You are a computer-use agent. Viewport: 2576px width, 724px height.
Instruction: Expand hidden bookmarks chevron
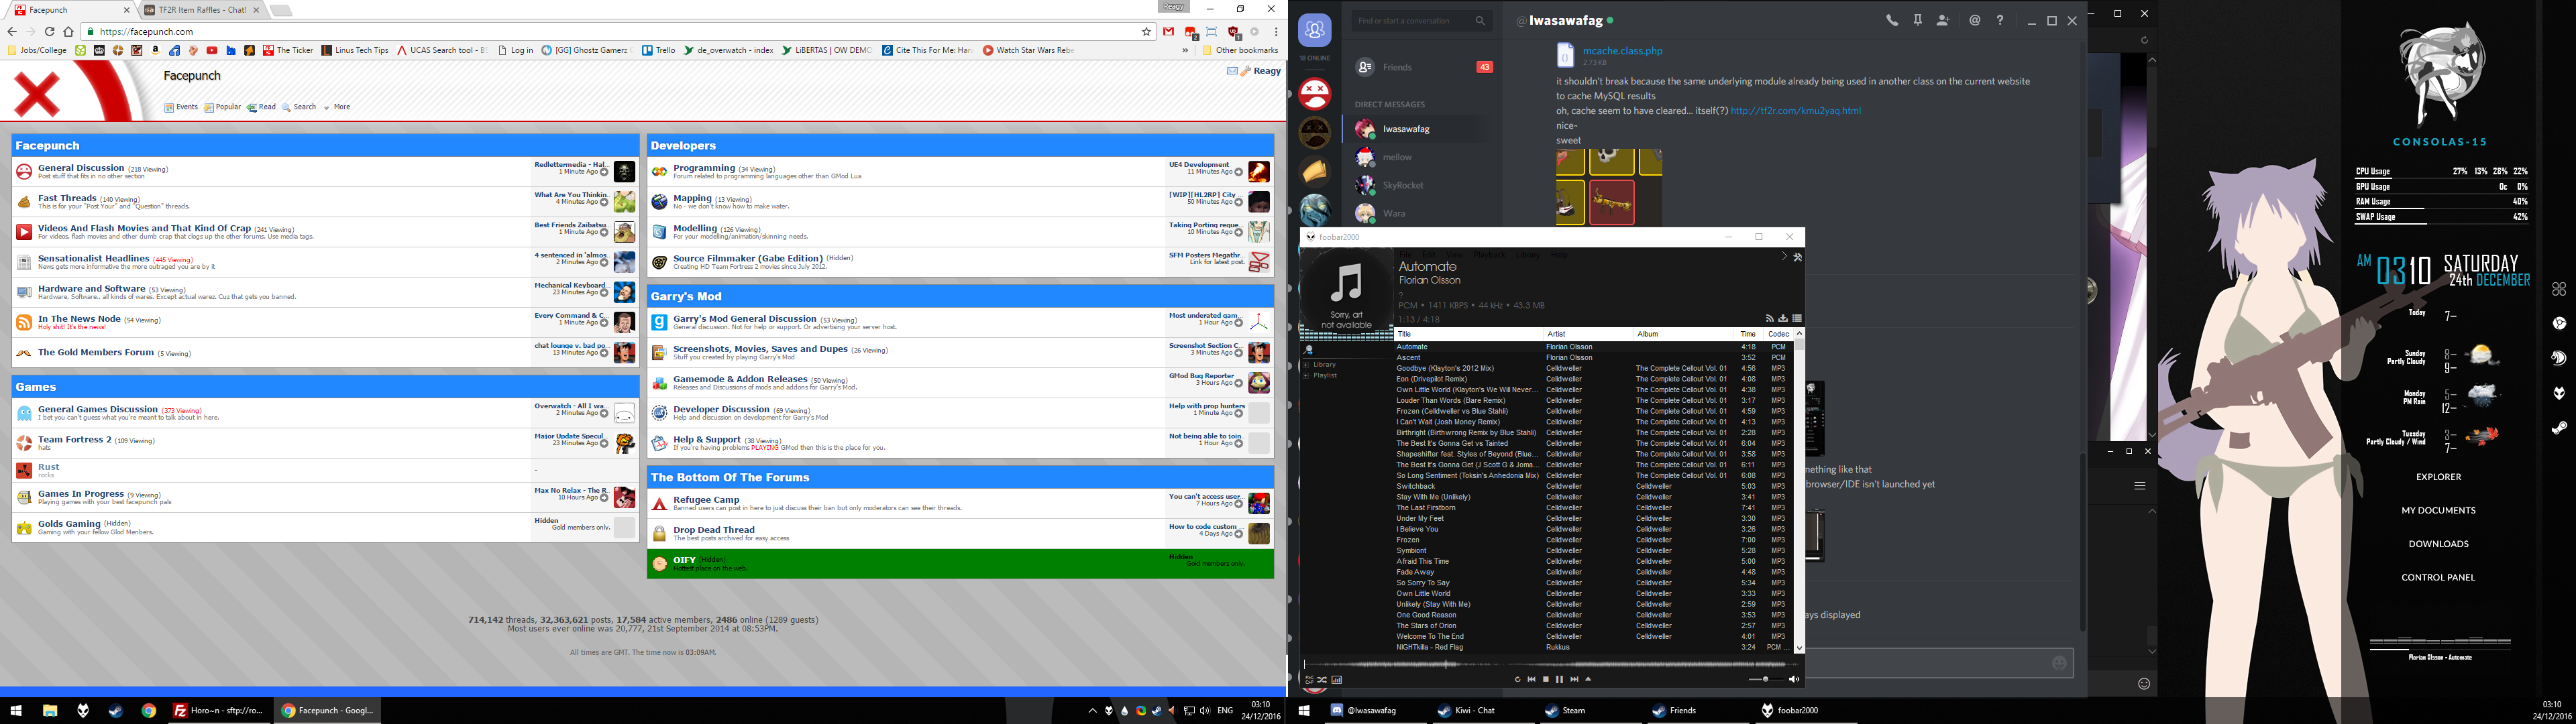pos(1185,50)
